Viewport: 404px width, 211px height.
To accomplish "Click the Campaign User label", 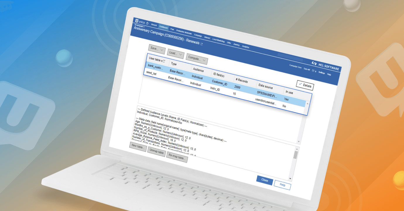I will click(295, 67).
